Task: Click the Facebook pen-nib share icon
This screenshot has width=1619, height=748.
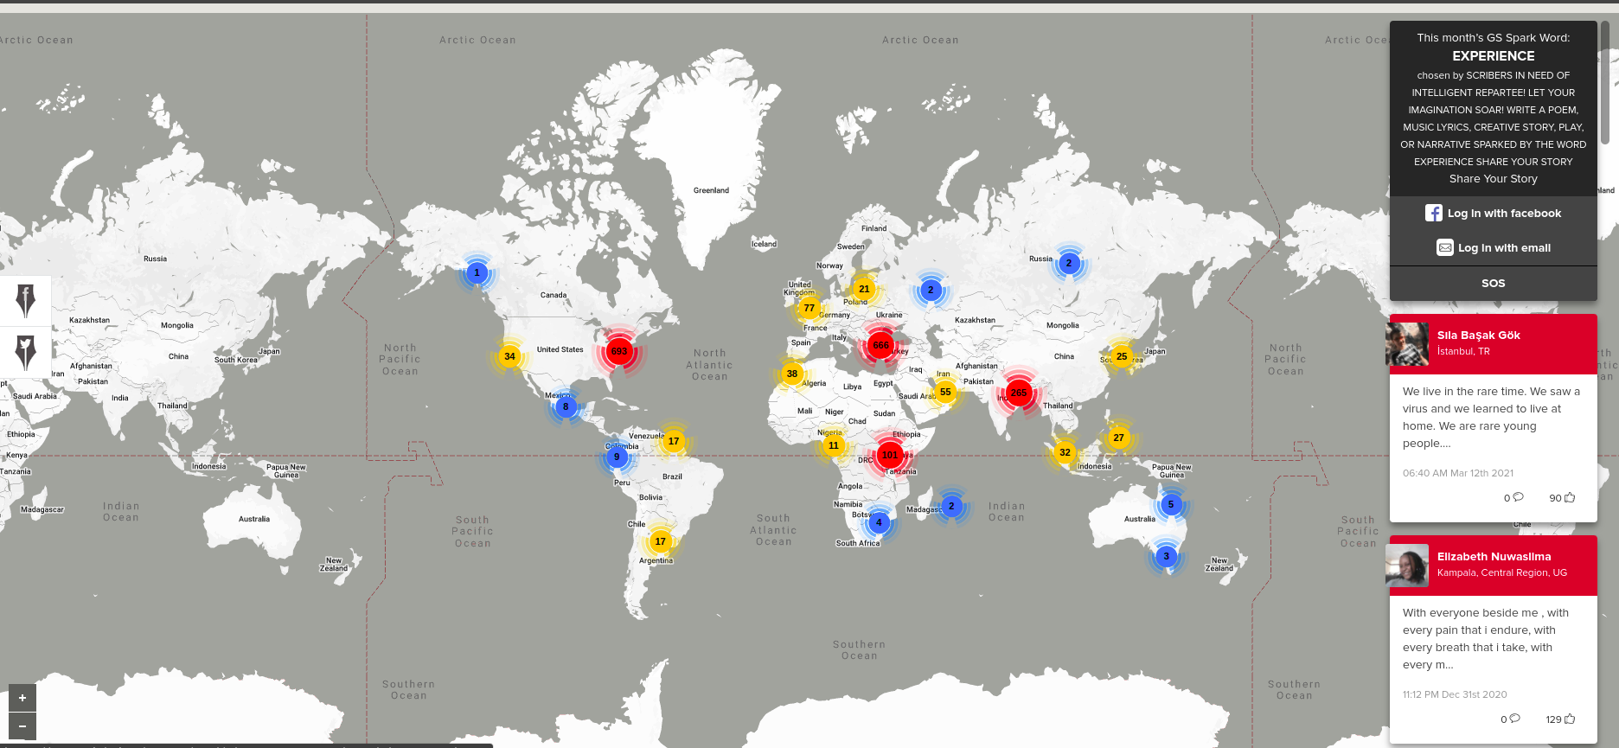Action: [25, 301]
